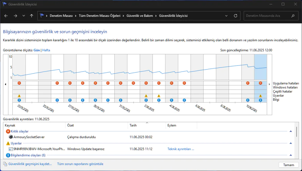
Task: Click the application error icon for 11.06.2025
Action: (260, 83)
